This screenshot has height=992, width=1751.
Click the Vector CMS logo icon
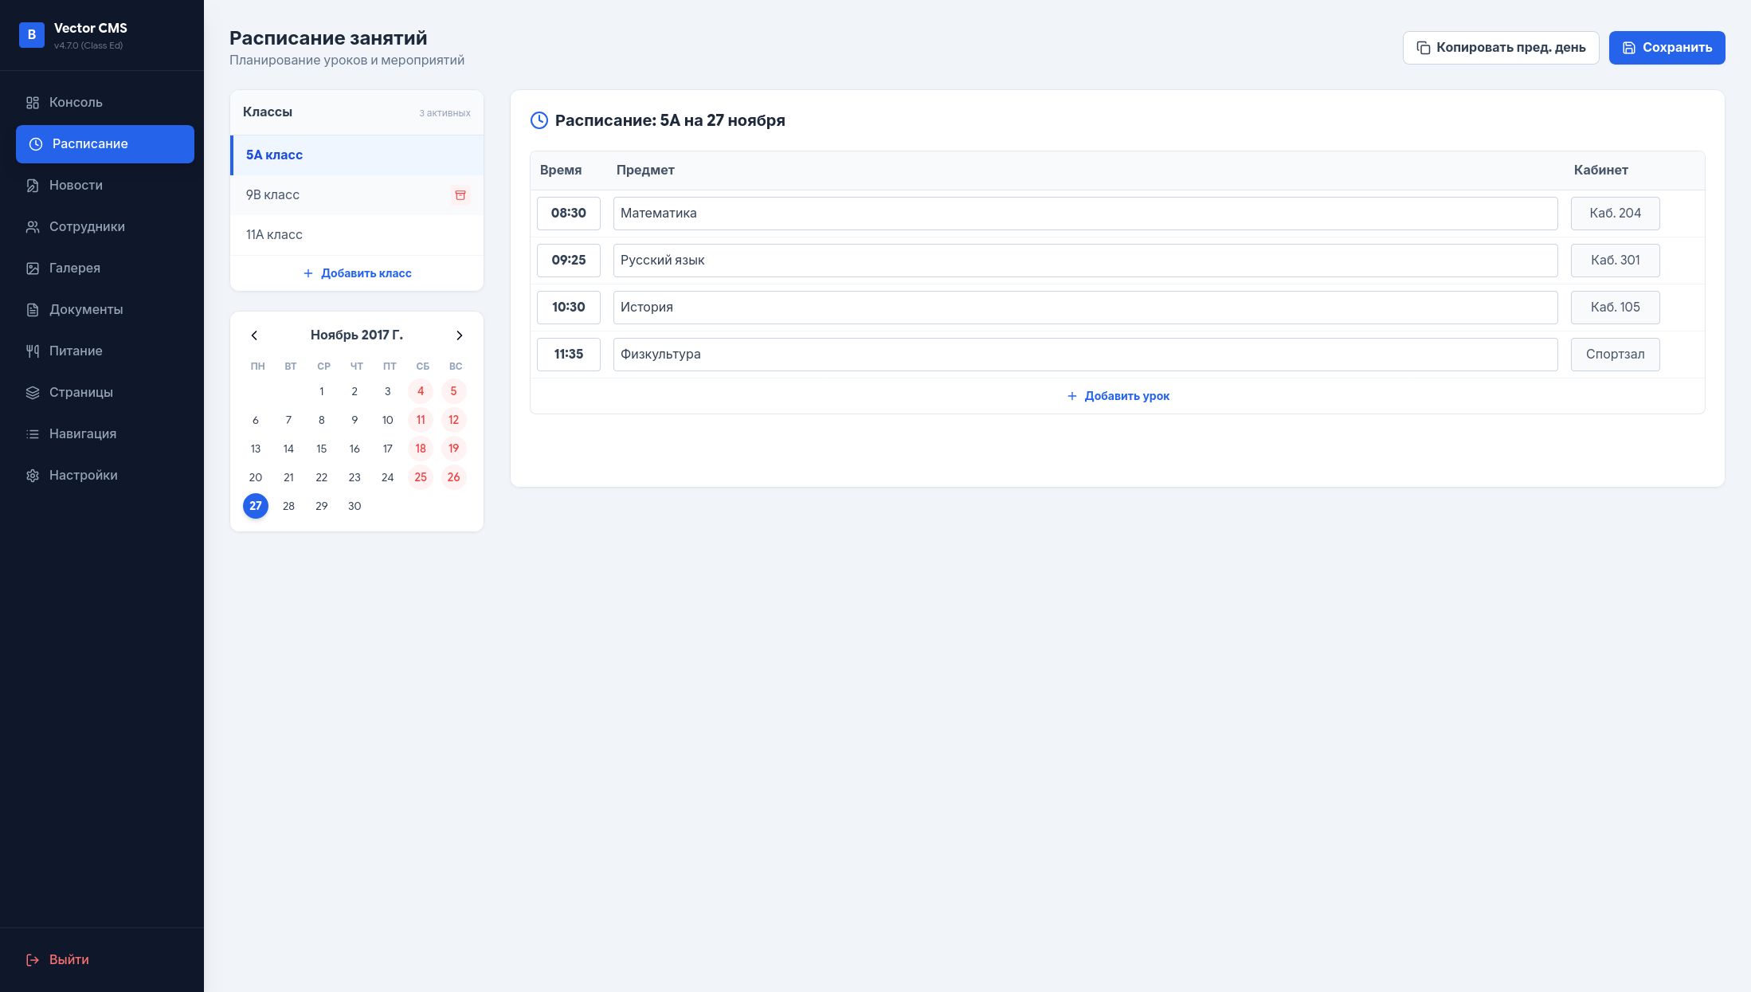pyautogui.click(x=32, y=35)
